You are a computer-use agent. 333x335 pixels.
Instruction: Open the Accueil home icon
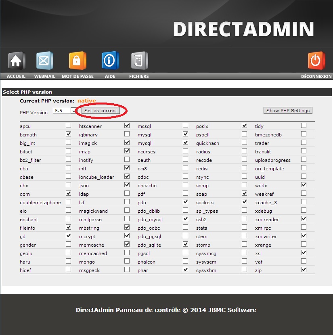click(17, 61)
